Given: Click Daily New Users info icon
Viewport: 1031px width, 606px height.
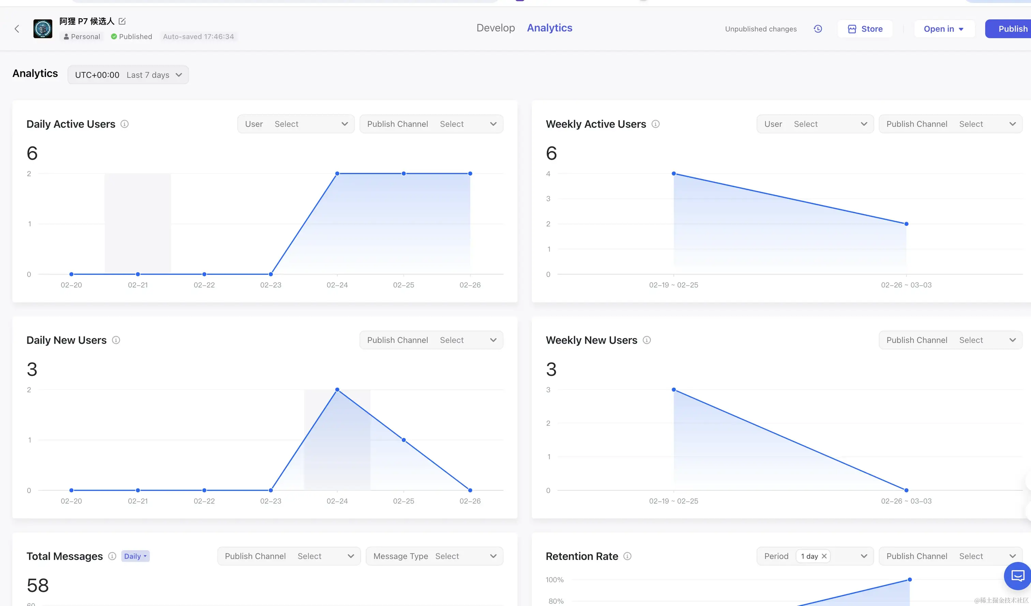Looking at the screenshot, I should (116, 340).
